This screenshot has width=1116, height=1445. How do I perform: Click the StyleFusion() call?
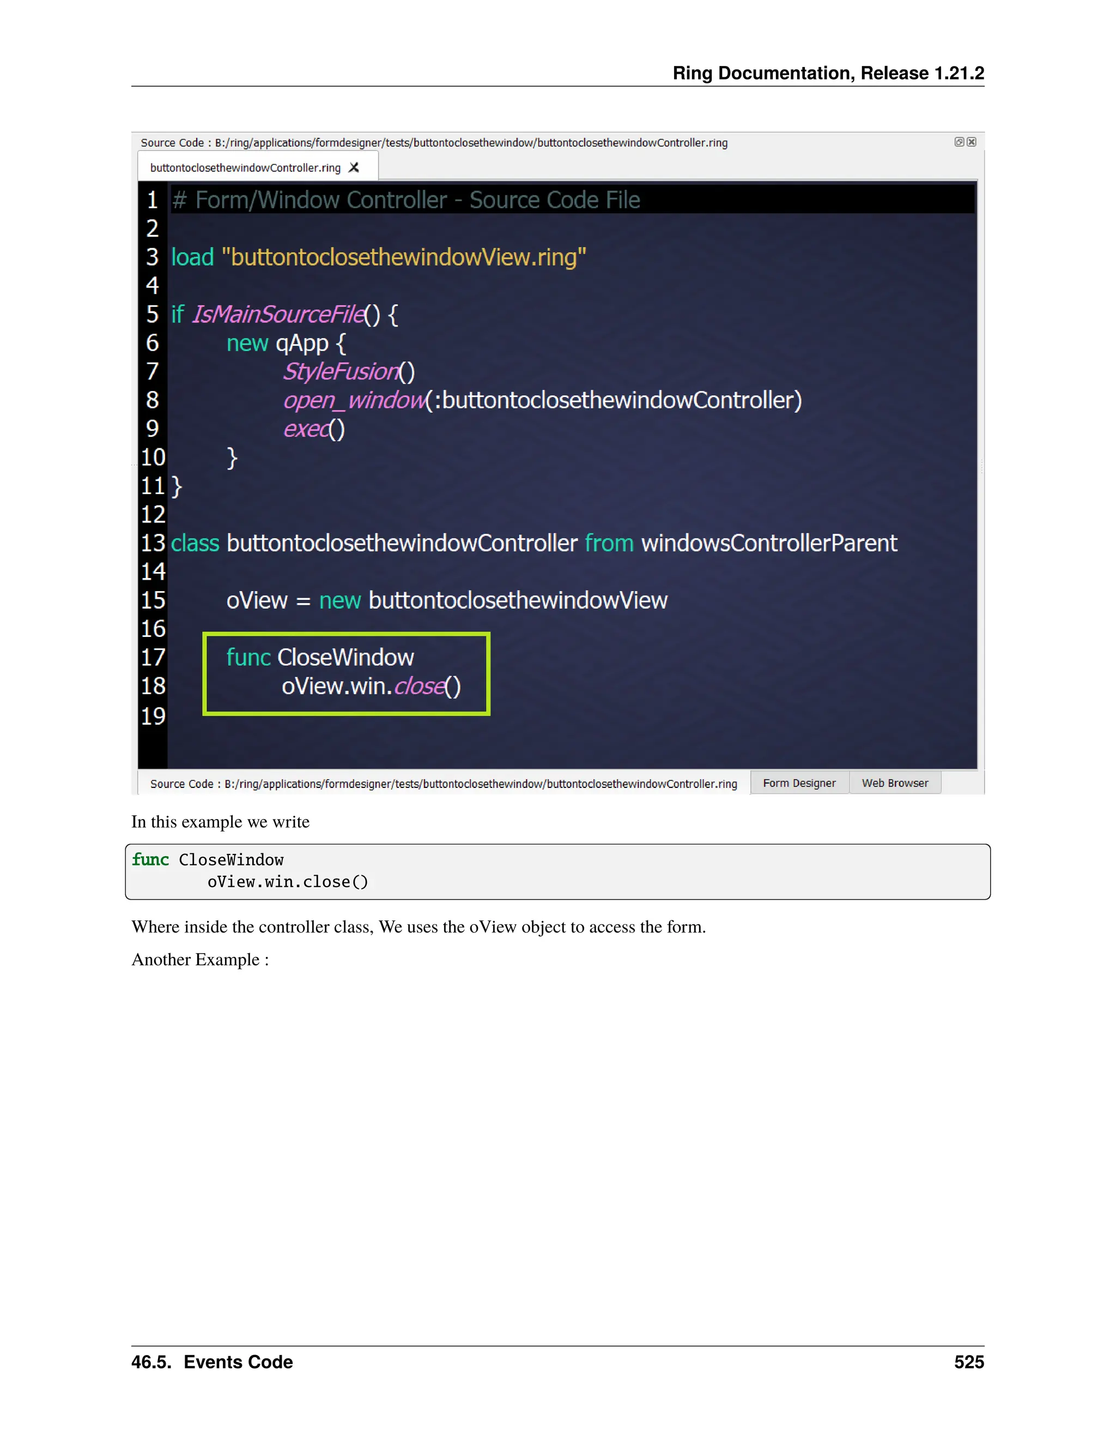coord(348,372)
